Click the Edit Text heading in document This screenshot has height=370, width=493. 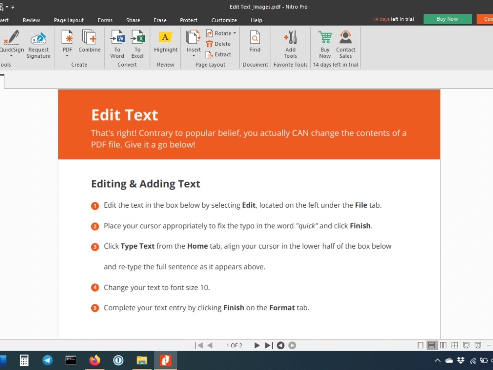point(125,115)
